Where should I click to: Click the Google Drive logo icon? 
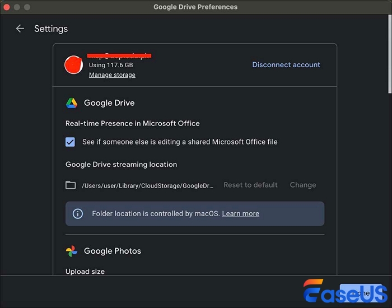pos(72,103)
